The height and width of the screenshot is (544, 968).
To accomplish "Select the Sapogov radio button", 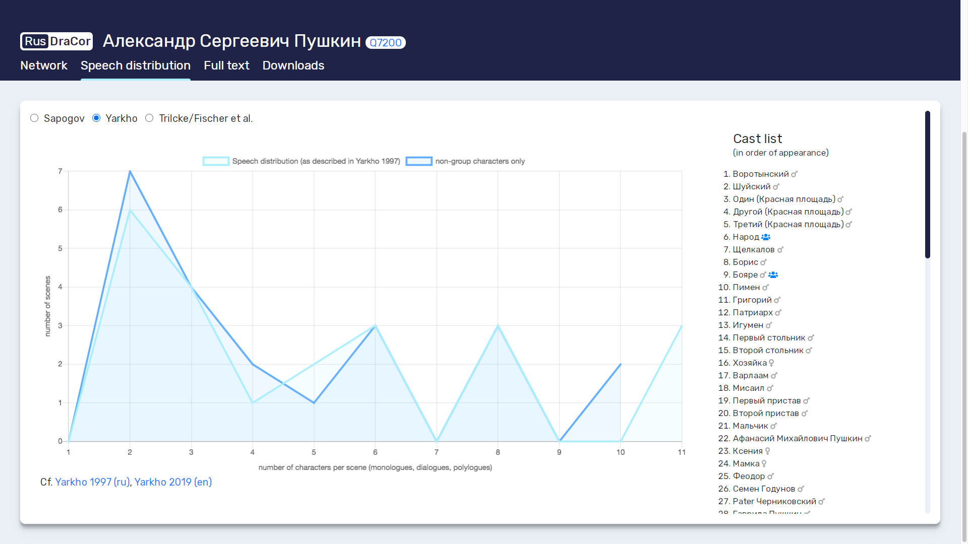I will (34, 118).
